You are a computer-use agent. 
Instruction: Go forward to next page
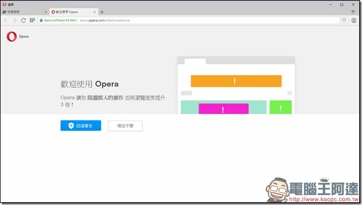click(x=15, y=20)
